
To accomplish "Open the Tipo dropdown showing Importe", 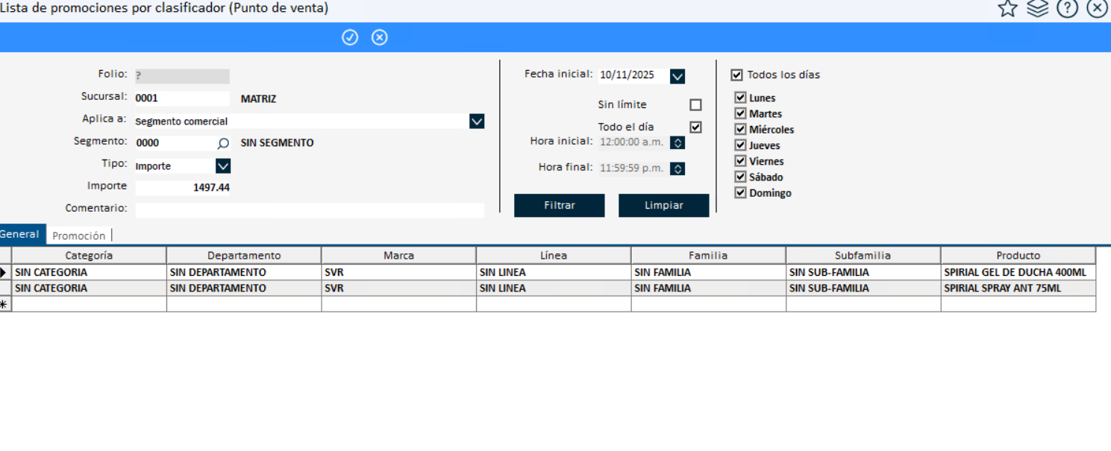I will [222, 166].
